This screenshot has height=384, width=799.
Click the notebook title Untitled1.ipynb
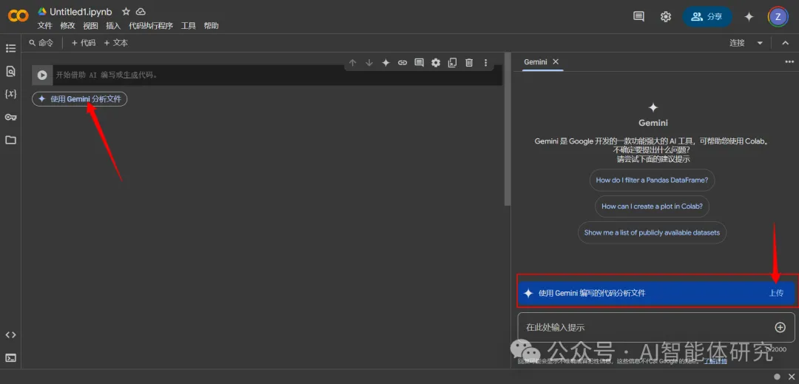(x=81, y=12)
